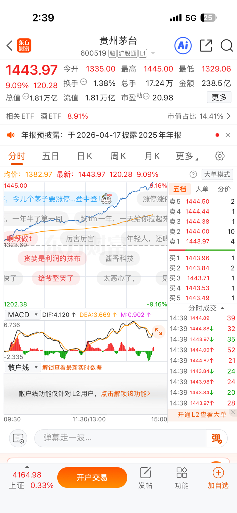The height and width of the screenshot is (513, 237).
Task: Open 市盈 smiley info icon
Action: click(146, 96)
